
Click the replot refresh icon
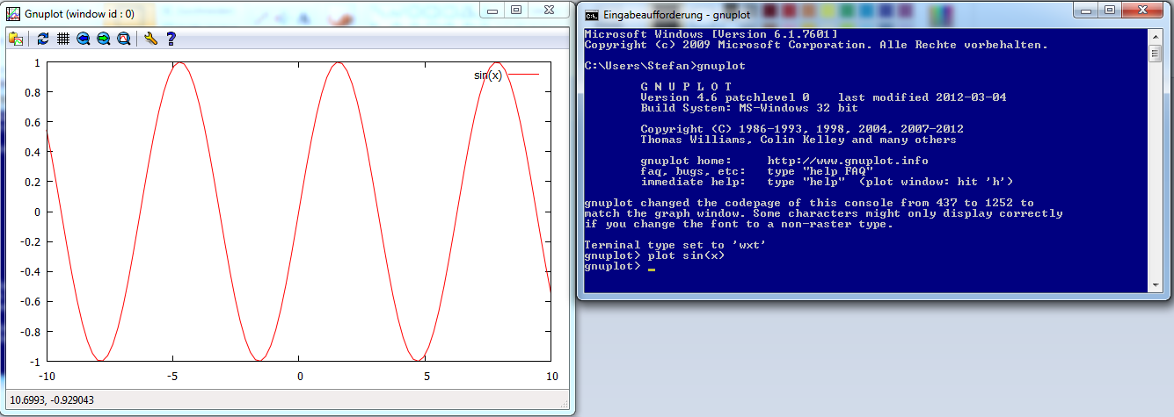pos(44,39)
